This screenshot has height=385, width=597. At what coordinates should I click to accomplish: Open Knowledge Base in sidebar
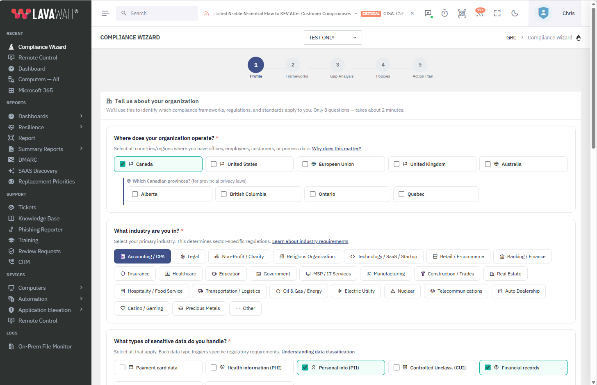tap(39, 218)
